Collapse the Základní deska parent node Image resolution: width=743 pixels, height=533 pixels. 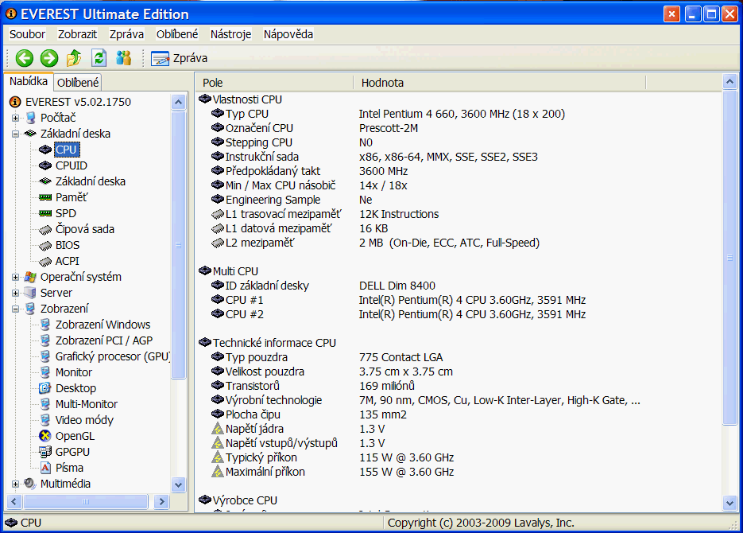[x=15, y=134]
